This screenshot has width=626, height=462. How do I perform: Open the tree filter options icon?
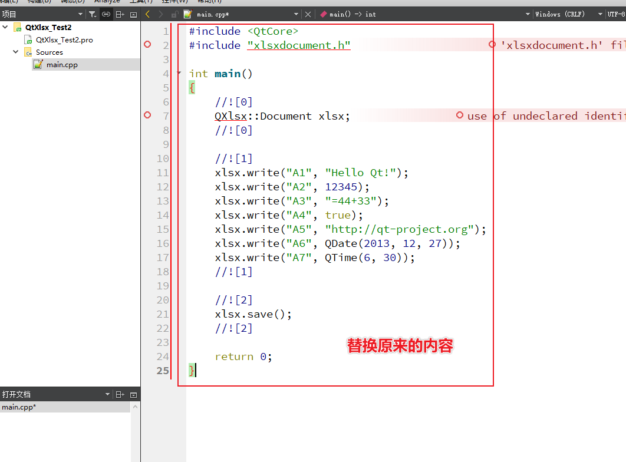tap(93, 14)
